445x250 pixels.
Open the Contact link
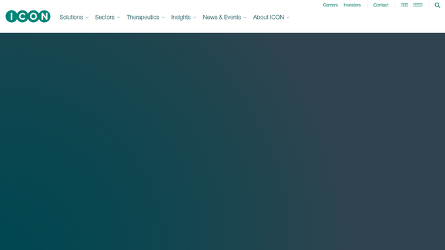point(380,5)
